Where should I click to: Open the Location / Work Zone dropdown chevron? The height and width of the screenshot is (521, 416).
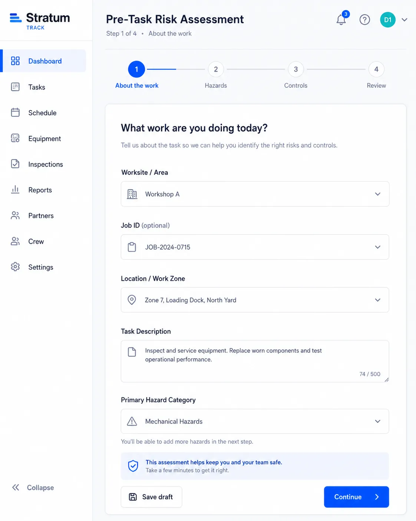coord(377,300)
